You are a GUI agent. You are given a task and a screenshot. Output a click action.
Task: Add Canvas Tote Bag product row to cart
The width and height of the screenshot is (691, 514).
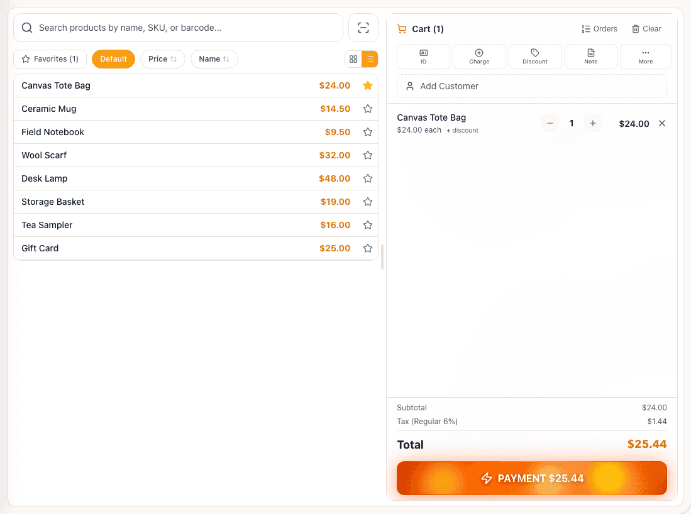(196, 85)
